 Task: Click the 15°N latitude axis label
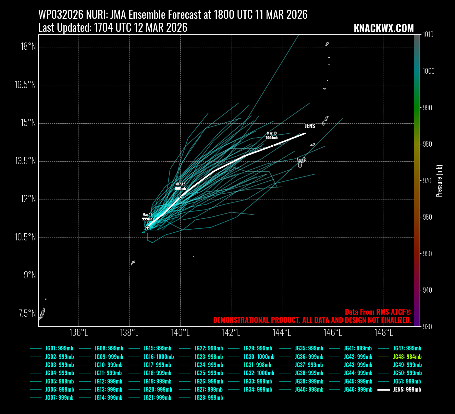29,123
